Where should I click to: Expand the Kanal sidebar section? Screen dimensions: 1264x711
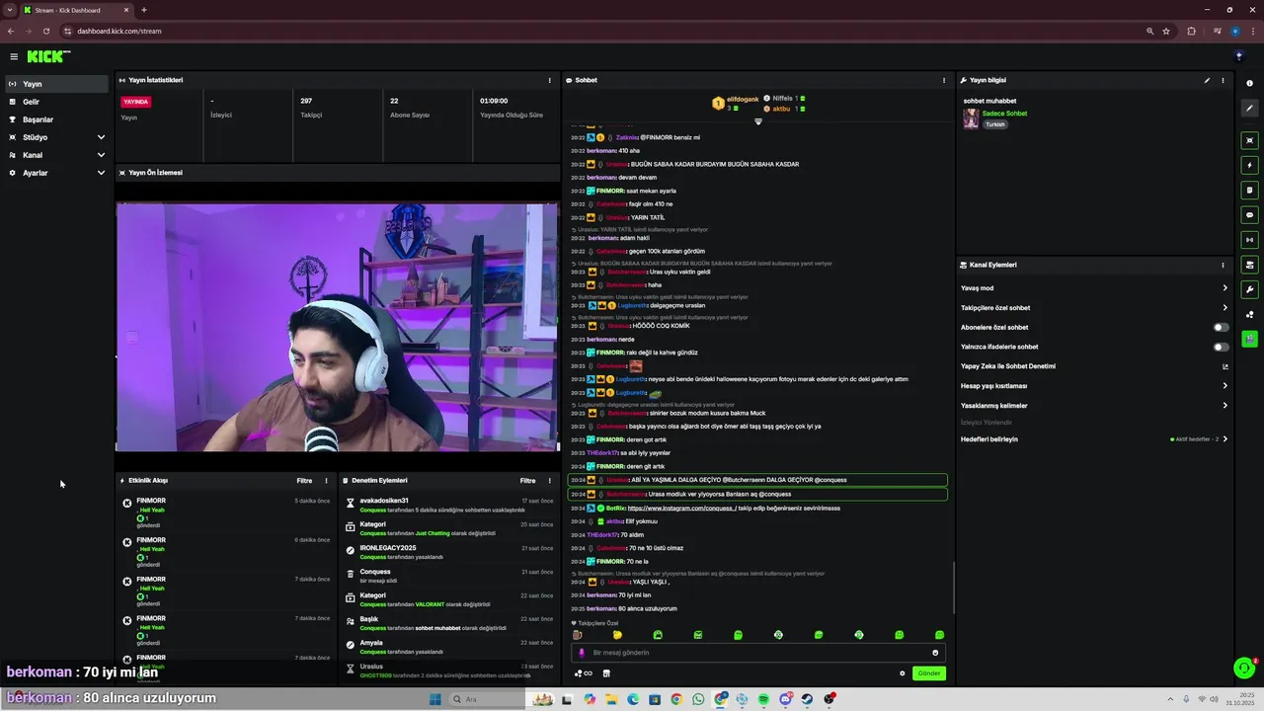(x=55, y=155)
